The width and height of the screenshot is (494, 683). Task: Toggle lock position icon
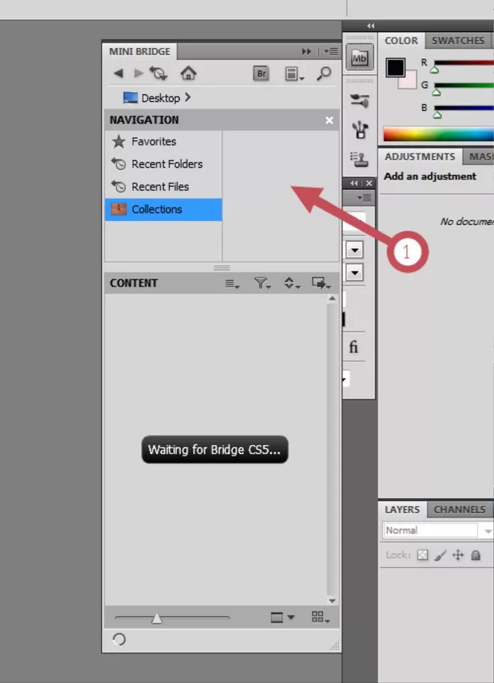click(458, 555)
